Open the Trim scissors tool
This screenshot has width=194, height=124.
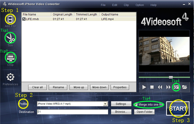tap(10, 38)
